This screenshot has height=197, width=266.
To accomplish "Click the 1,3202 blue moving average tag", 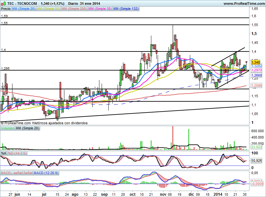I will [256, 66].
